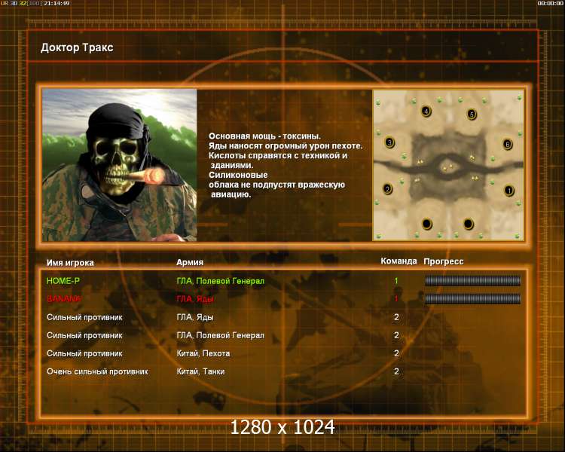
Task: Pick start position 3 marker on map
Action: click(389, 142)
